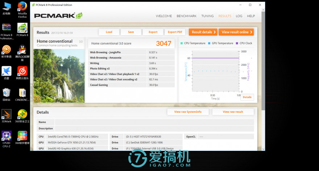Open Result details
This screenshot has height=171, width=319.
point(203,32)
